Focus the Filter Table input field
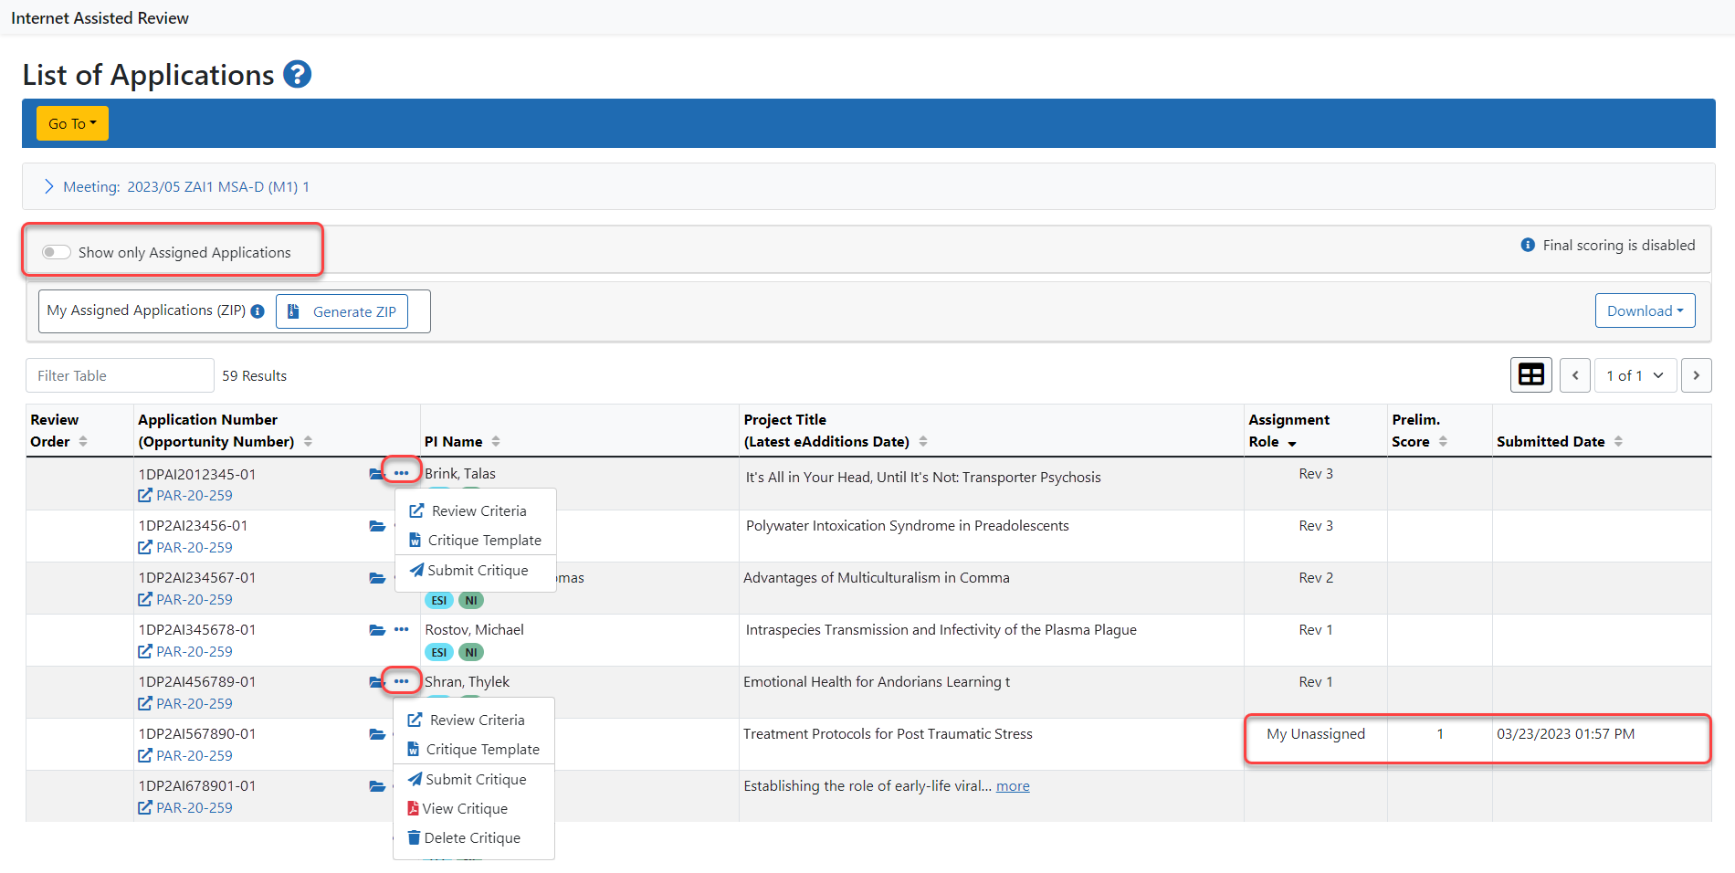Image resolution: width=1735 pixels, height=873 pixels. pos(120,375)
